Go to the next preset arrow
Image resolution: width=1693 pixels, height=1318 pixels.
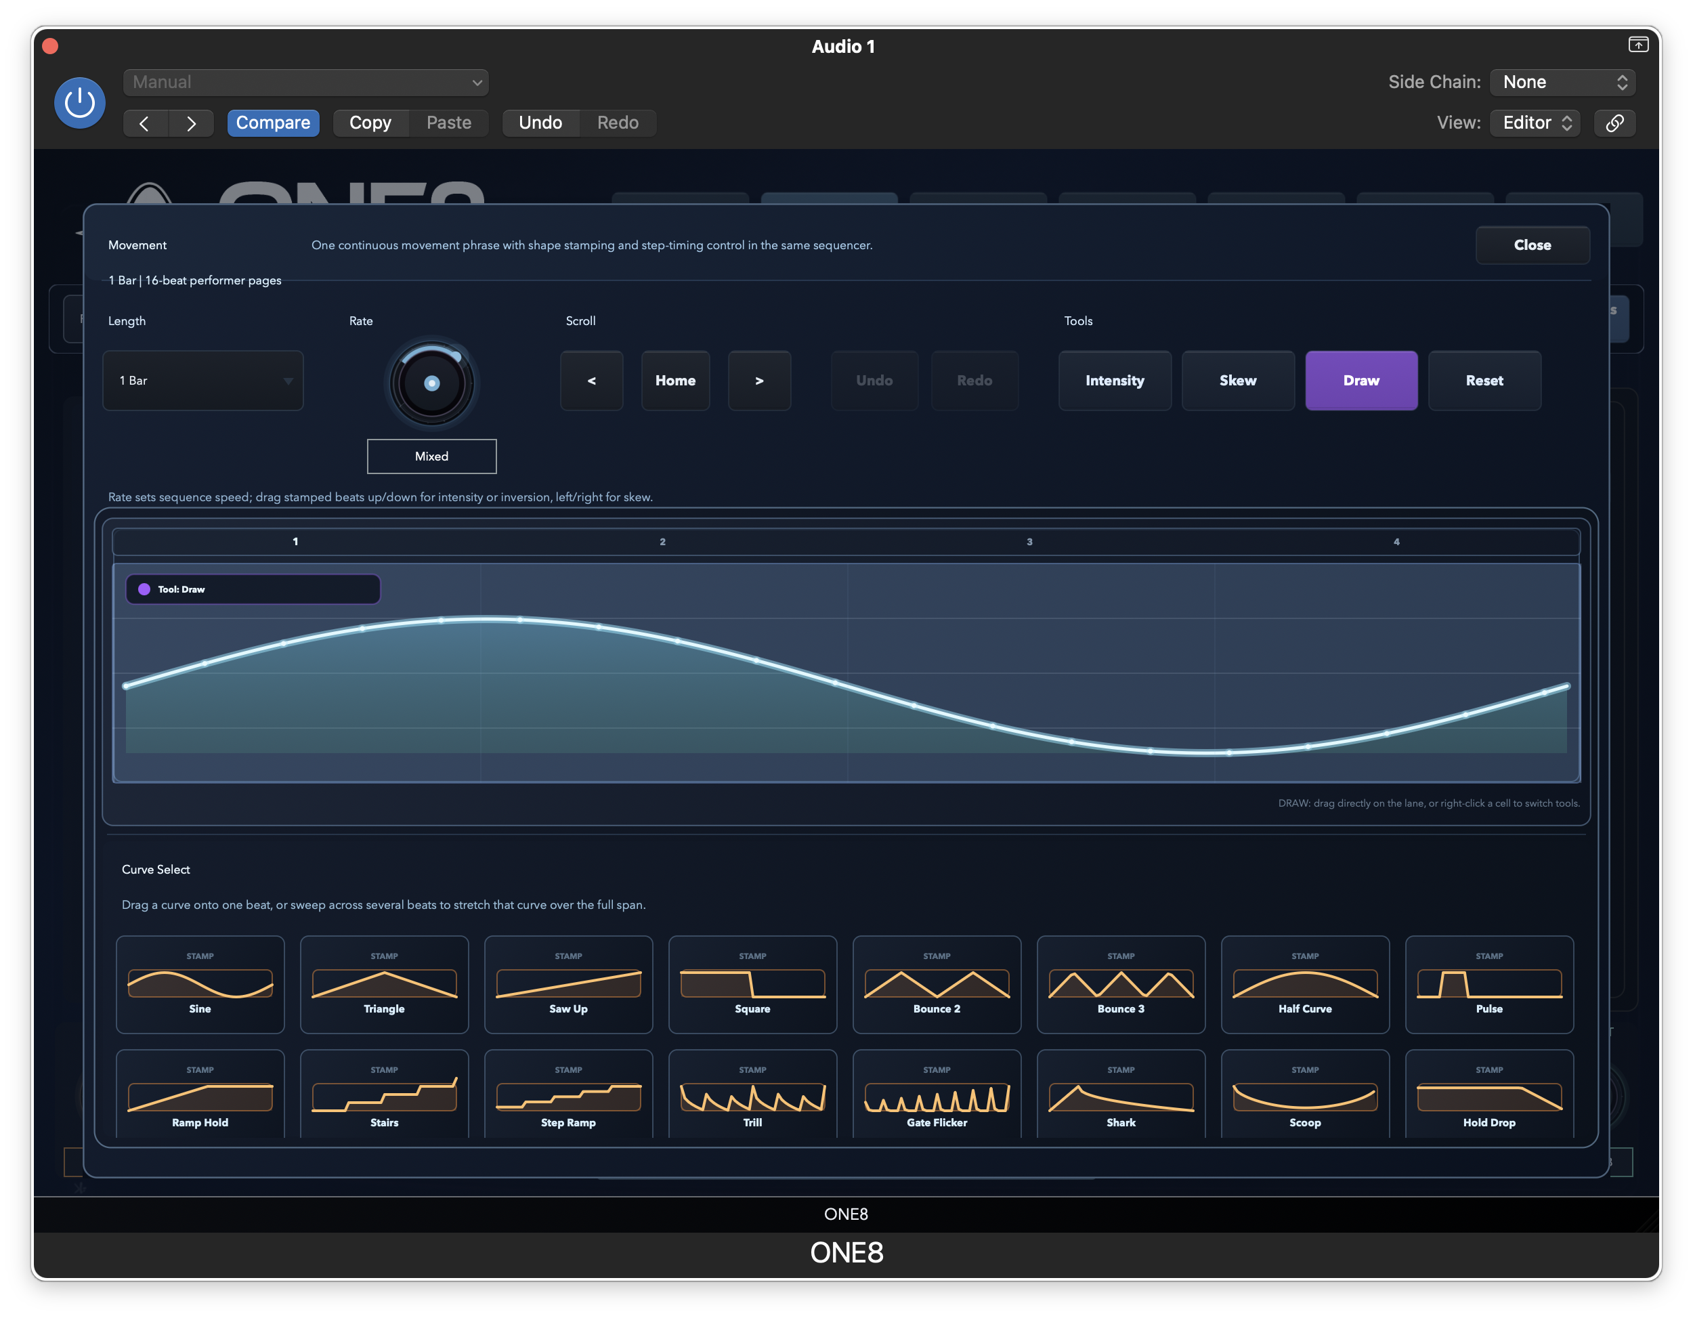click(x=191, y=123)
